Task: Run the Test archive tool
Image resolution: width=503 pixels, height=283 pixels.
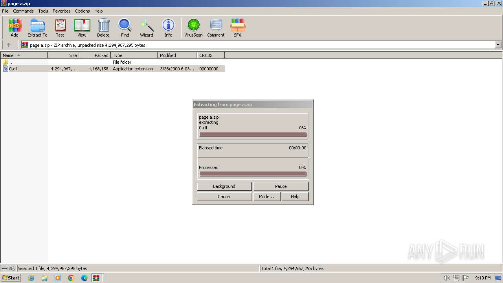Action: [60, 28]
